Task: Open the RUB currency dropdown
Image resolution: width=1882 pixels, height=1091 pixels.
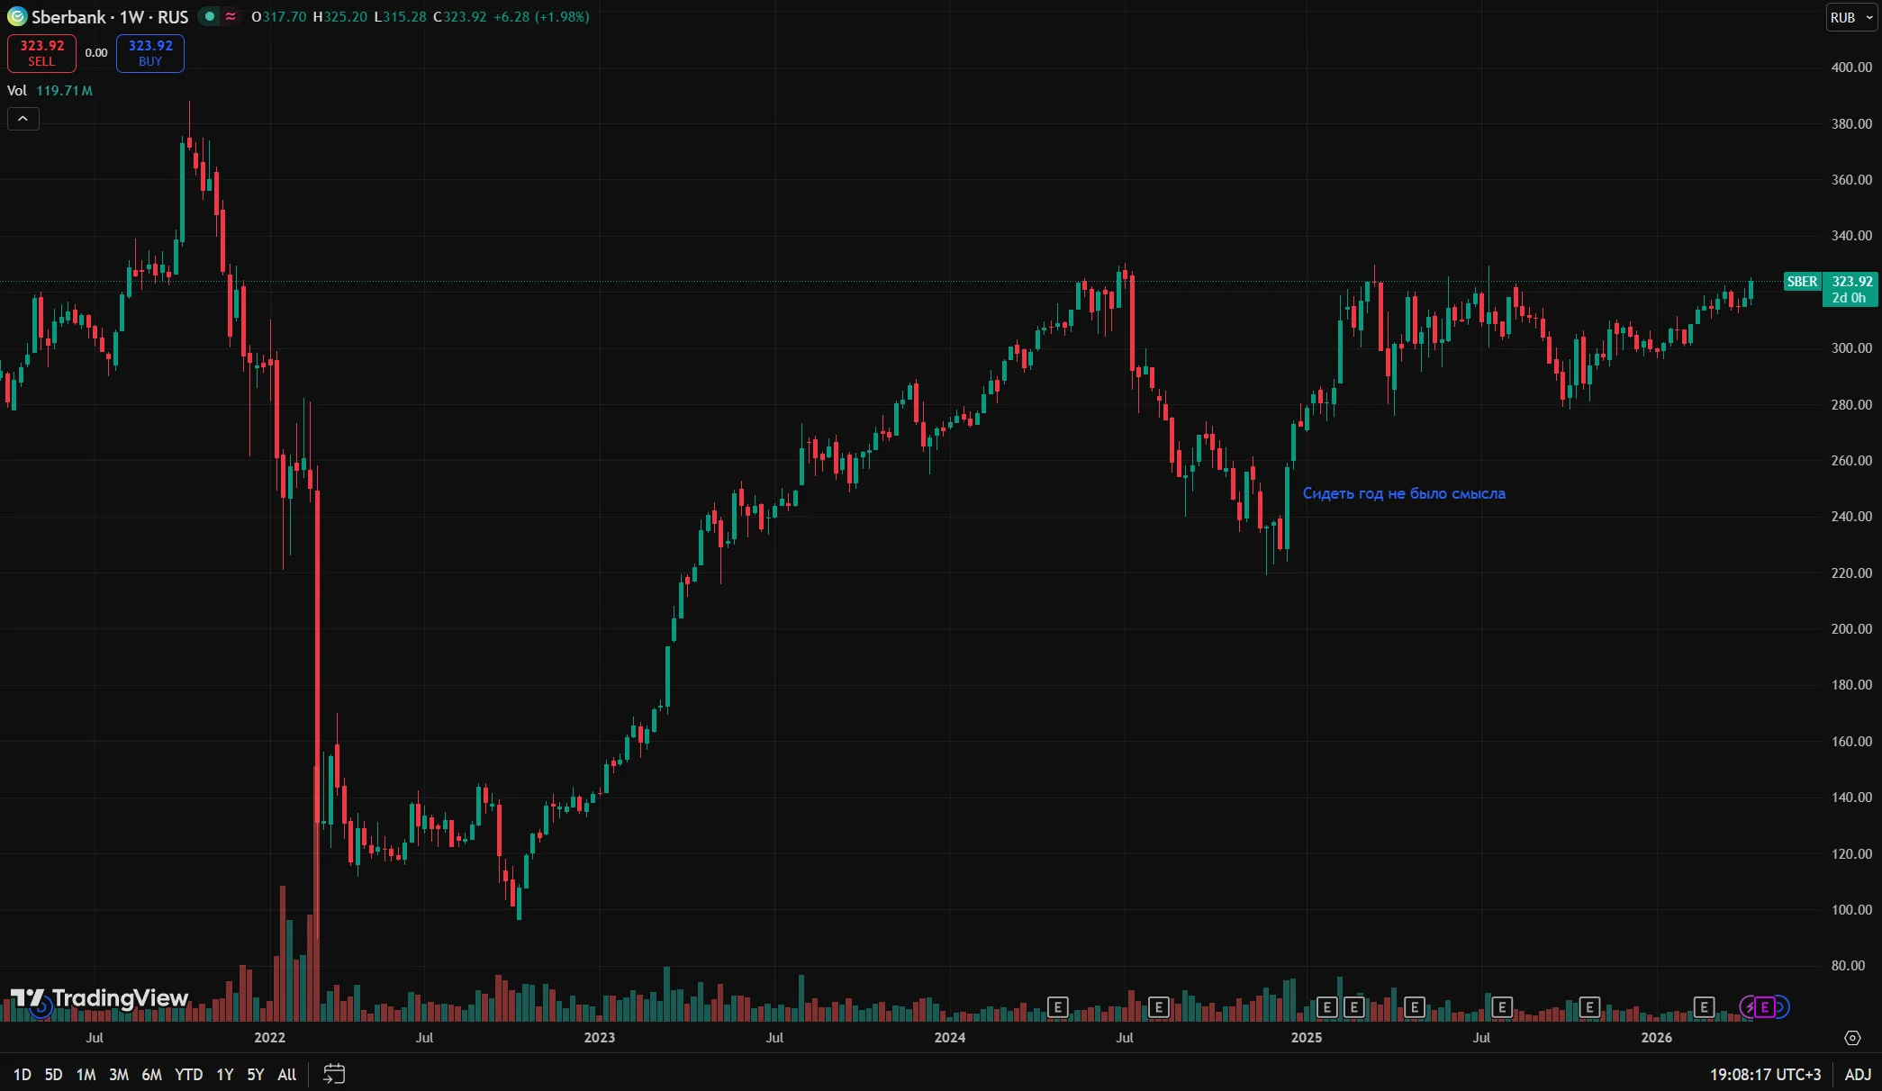Action: (1851, 17)
